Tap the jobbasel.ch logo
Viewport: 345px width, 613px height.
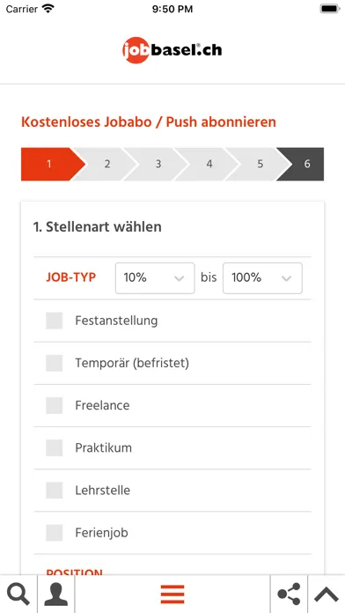click(172, 50)
